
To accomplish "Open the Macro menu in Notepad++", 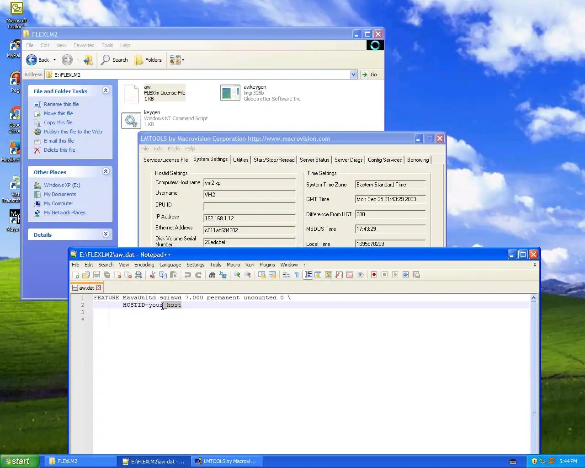I will click(x=233, y=265).
